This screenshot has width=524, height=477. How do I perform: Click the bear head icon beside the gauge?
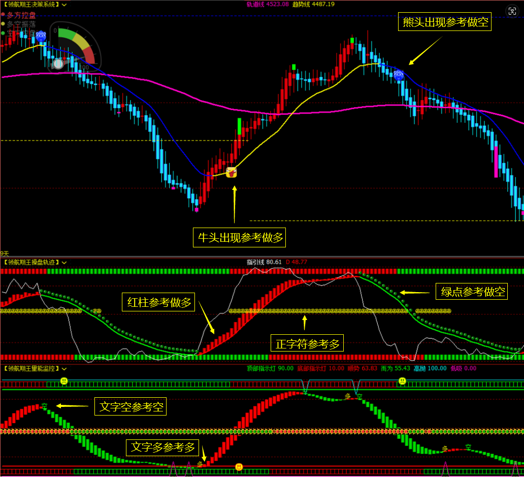coord(41,36)
